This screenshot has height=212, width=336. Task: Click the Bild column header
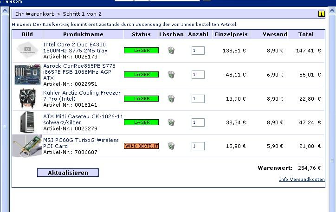(27, 34)
